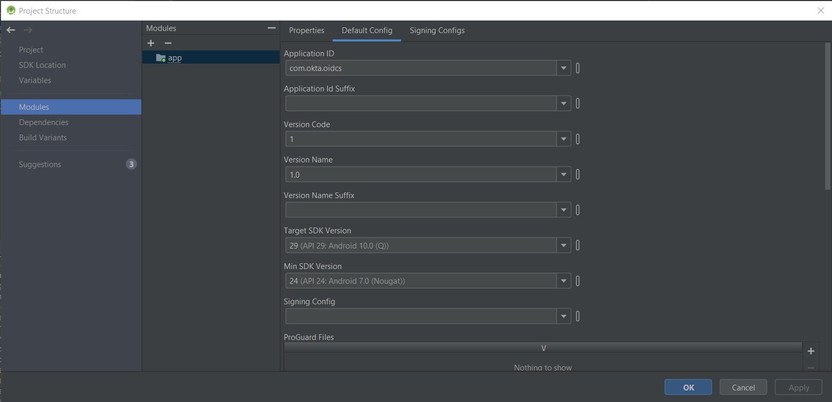The image size is (832, 402).
Task: Click the back navigation arrow
Action: 11,30
